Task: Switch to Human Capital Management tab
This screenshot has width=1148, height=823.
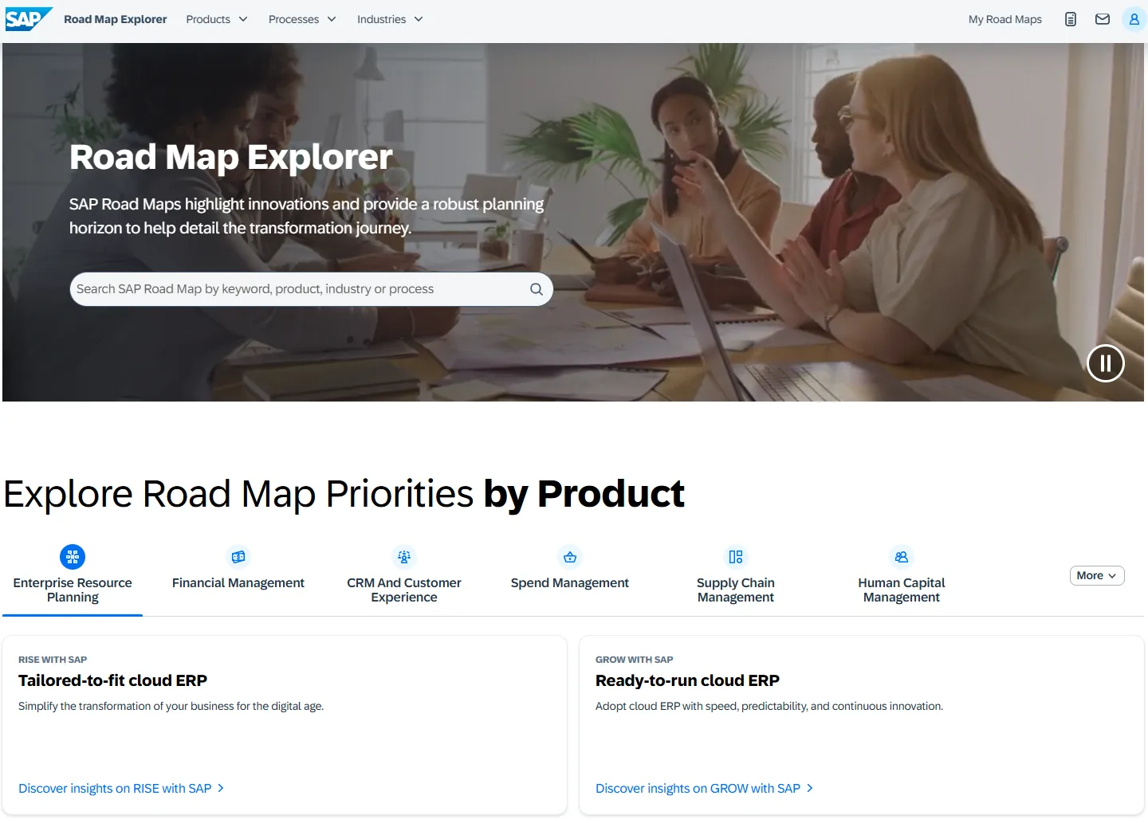Action: (901, 590)
